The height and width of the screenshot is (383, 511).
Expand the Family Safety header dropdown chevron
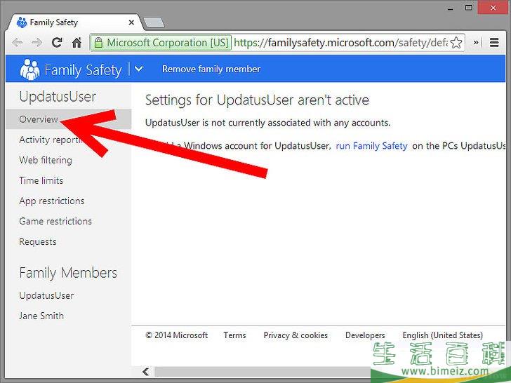point(139,69)
